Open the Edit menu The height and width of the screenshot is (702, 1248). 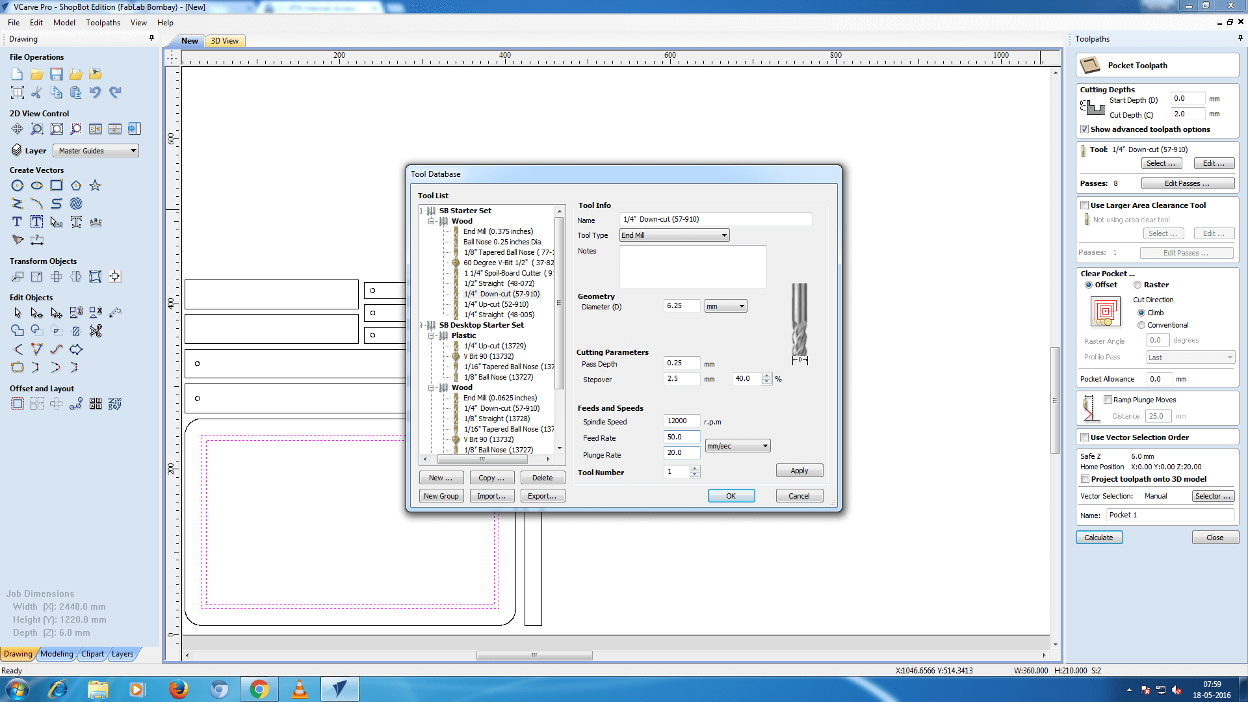(x=36, y=23)
